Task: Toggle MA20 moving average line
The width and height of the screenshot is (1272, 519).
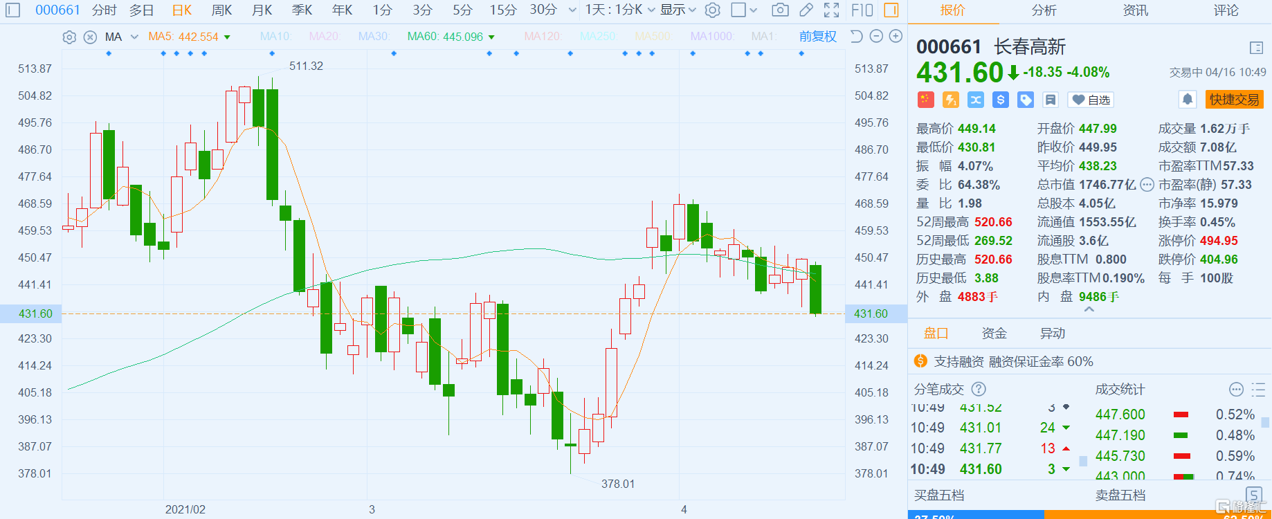Action: [x=325, y=37]
